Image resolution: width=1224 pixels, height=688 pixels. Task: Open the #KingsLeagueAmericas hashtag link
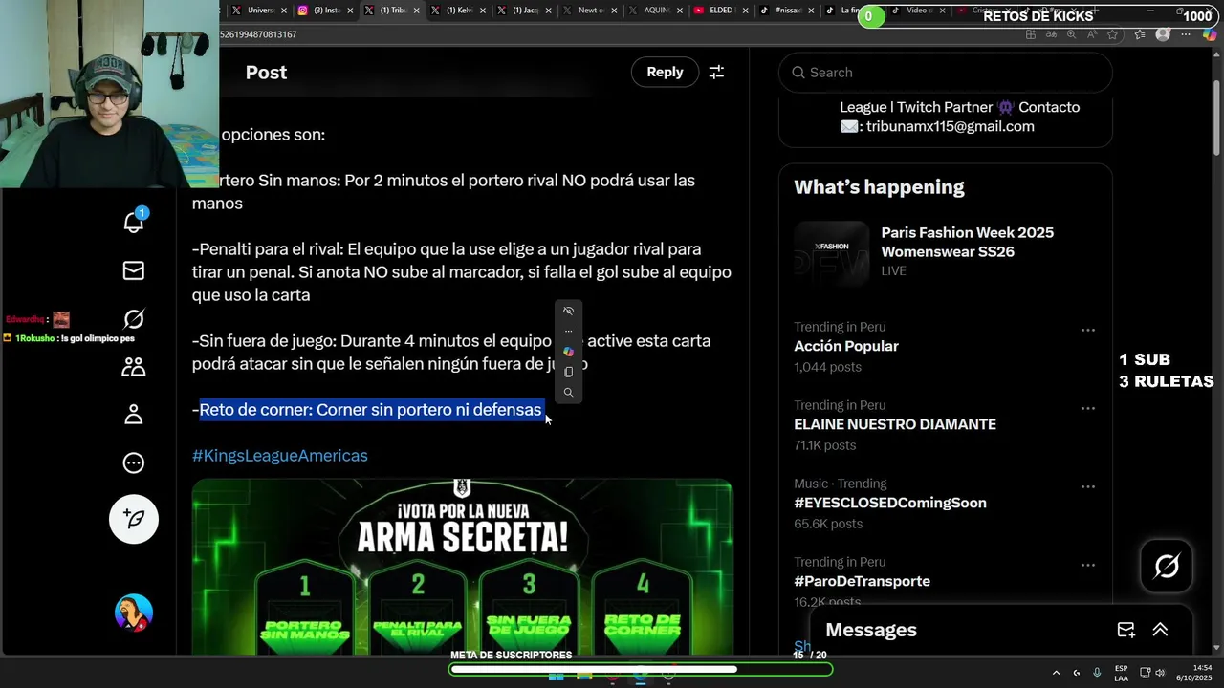(x=279, y=456)
